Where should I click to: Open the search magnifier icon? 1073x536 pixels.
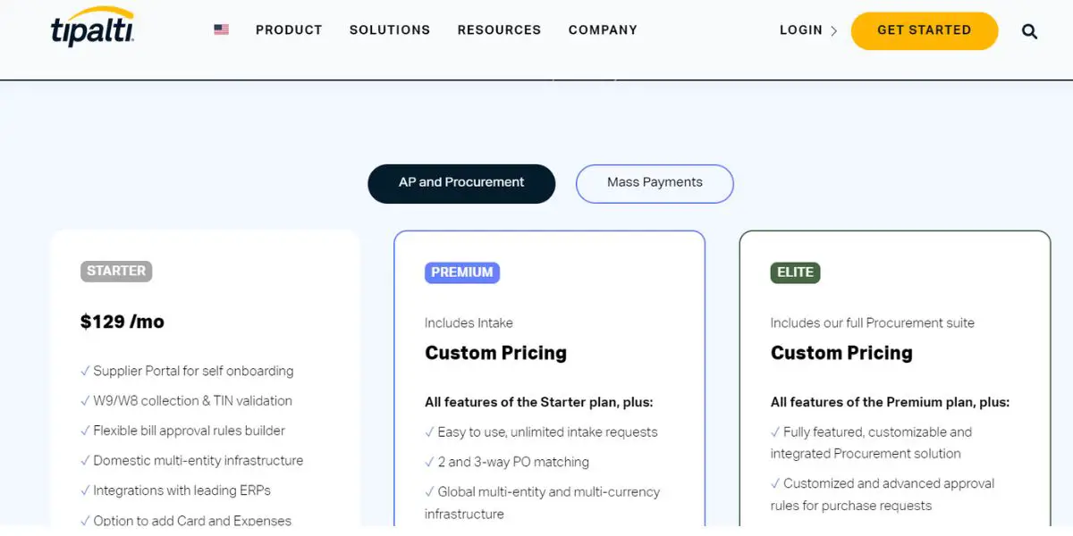coord(1029,31)
